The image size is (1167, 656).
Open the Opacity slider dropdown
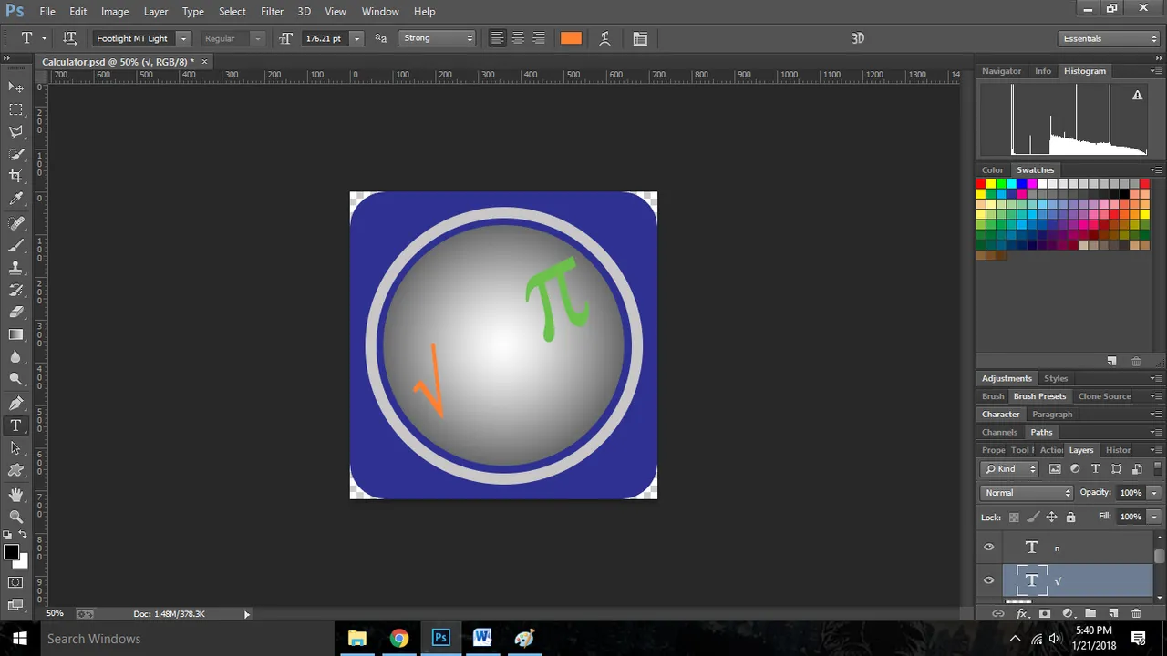1154,493
